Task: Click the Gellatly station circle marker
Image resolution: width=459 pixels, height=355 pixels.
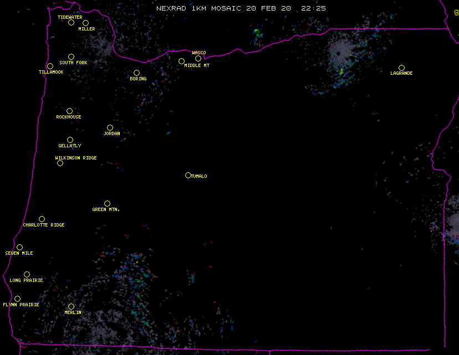Action: pyautogui.click(x=70, y=140)
